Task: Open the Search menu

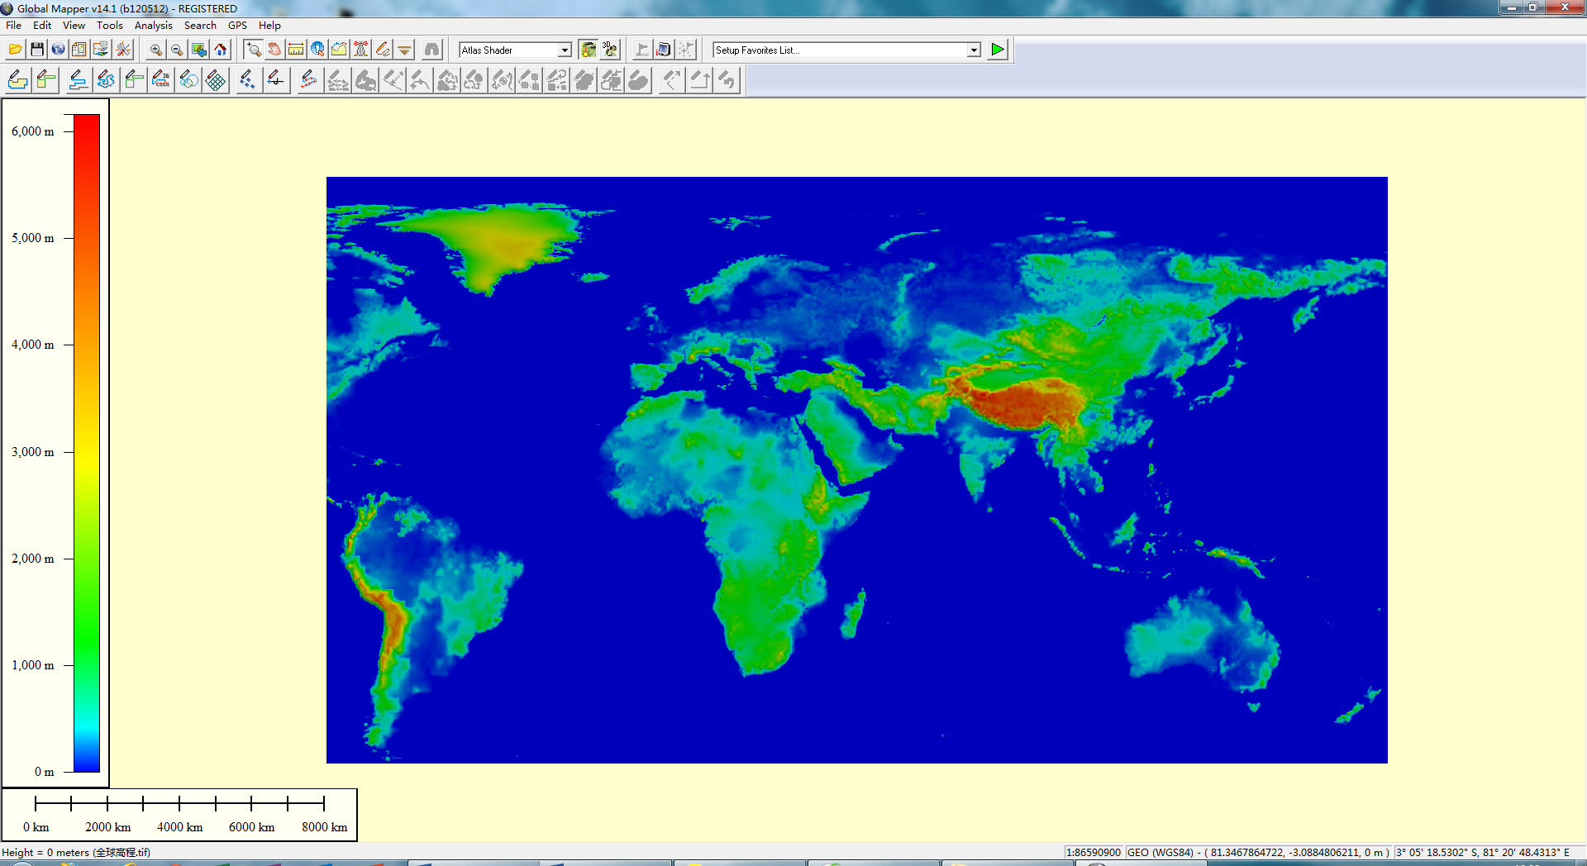Action: [200, 26]
